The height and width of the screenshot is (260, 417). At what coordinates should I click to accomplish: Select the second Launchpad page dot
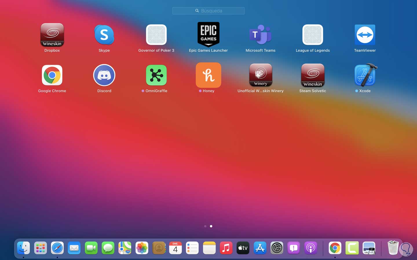click(x=211, y=226)
